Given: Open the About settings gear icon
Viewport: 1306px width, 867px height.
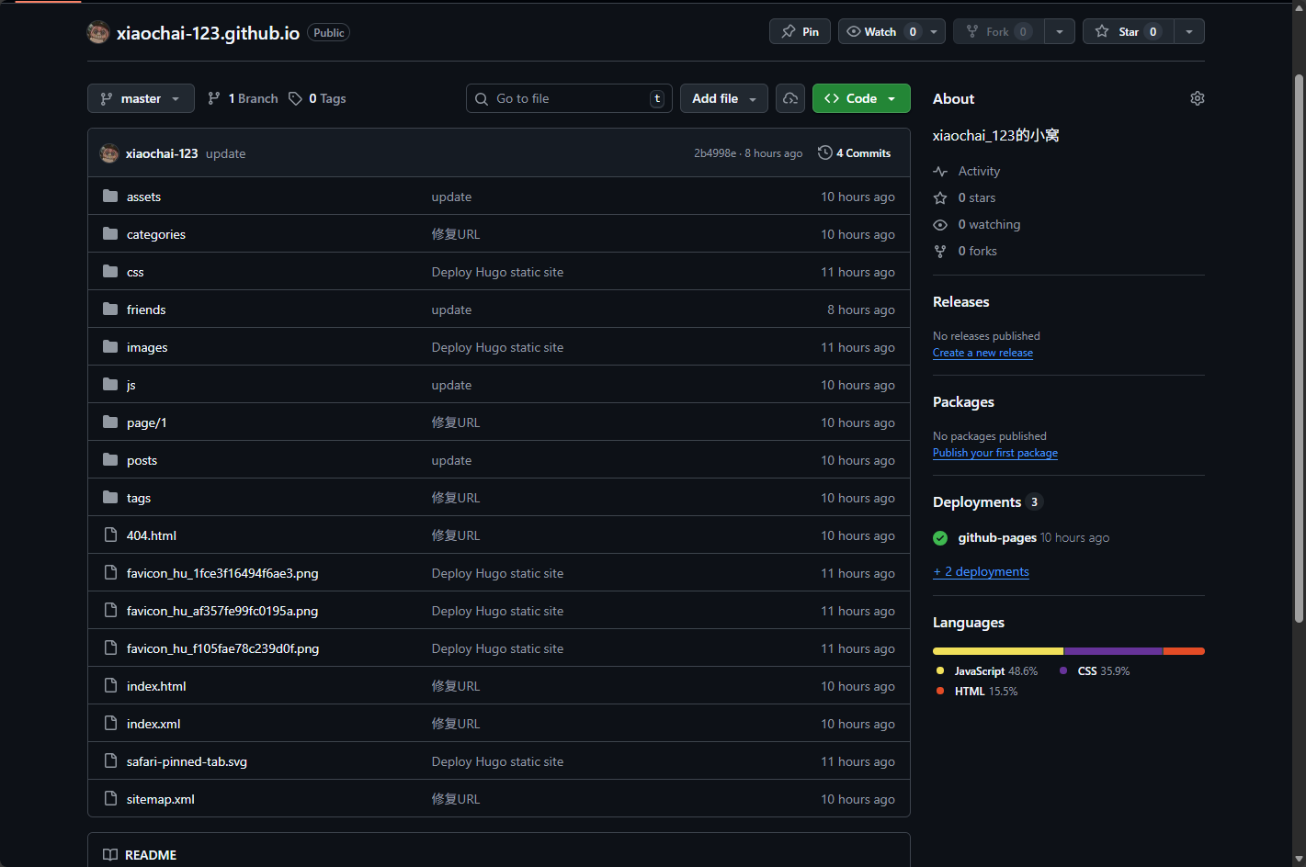Looking at the screenshot, I should click(1197, 98).
